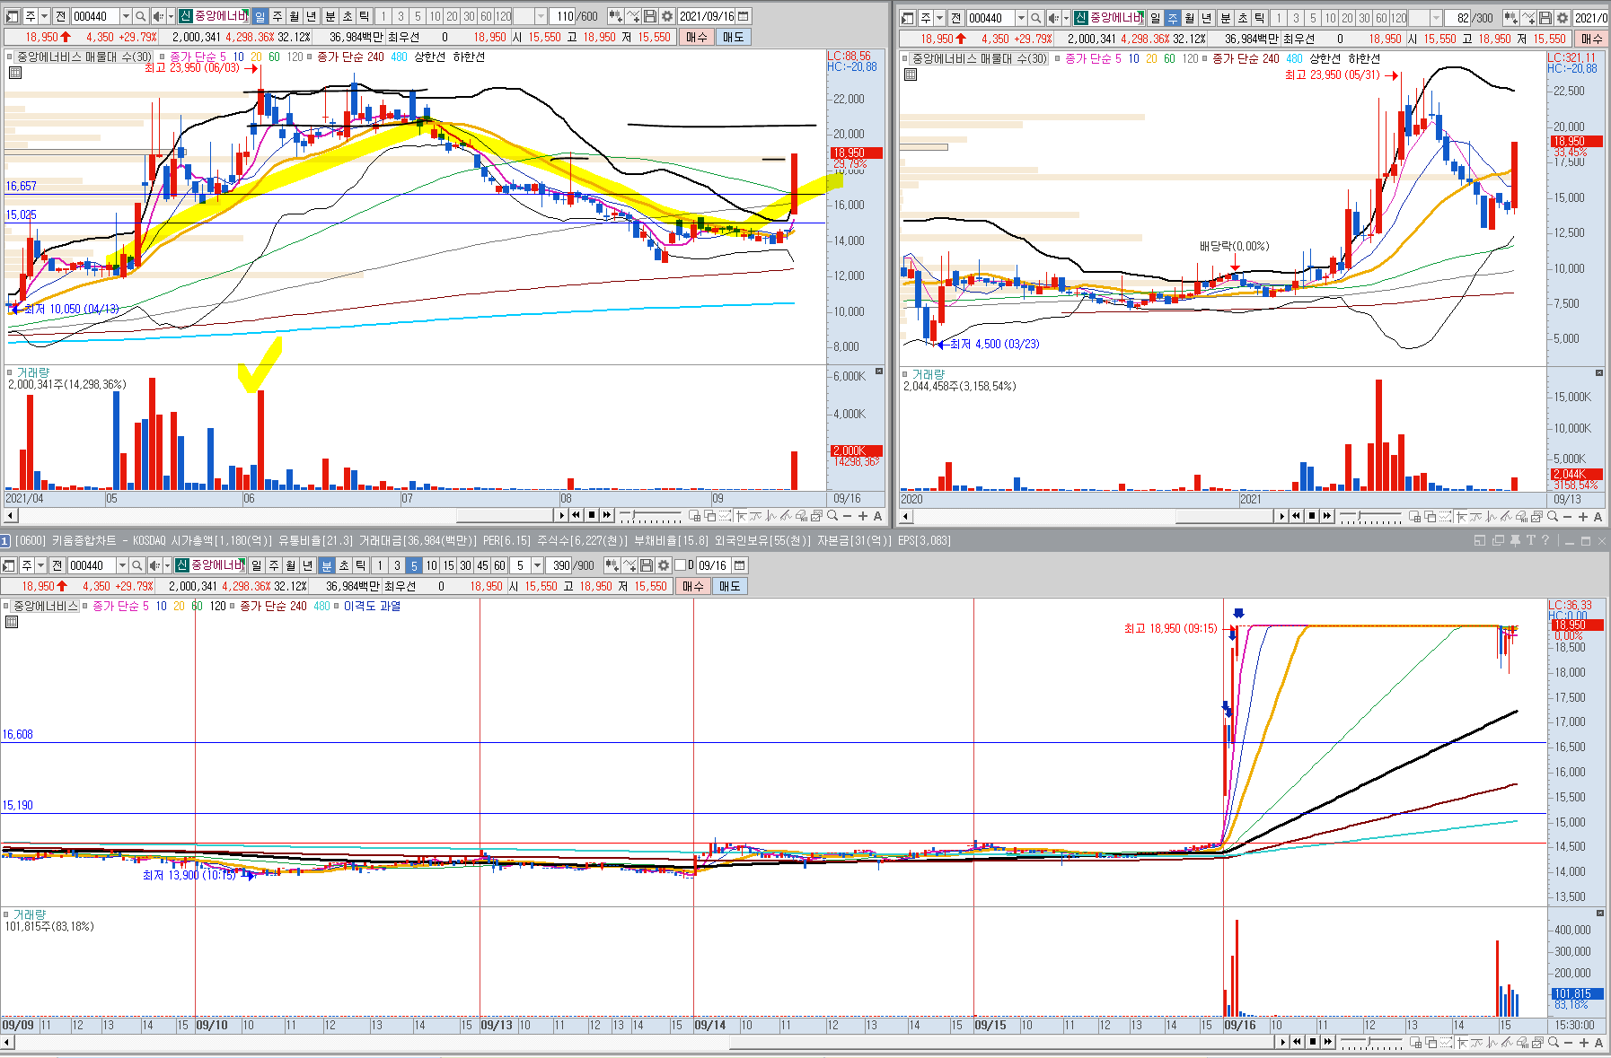The image size is (1611, 1058).
Task: Click the daily chart horizontal scrollbar thumb
Action: [x=505, y=516]
